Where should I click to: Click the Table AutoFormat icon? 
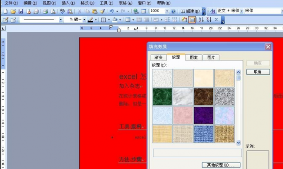pyautogui.click(x=184, y=20)
